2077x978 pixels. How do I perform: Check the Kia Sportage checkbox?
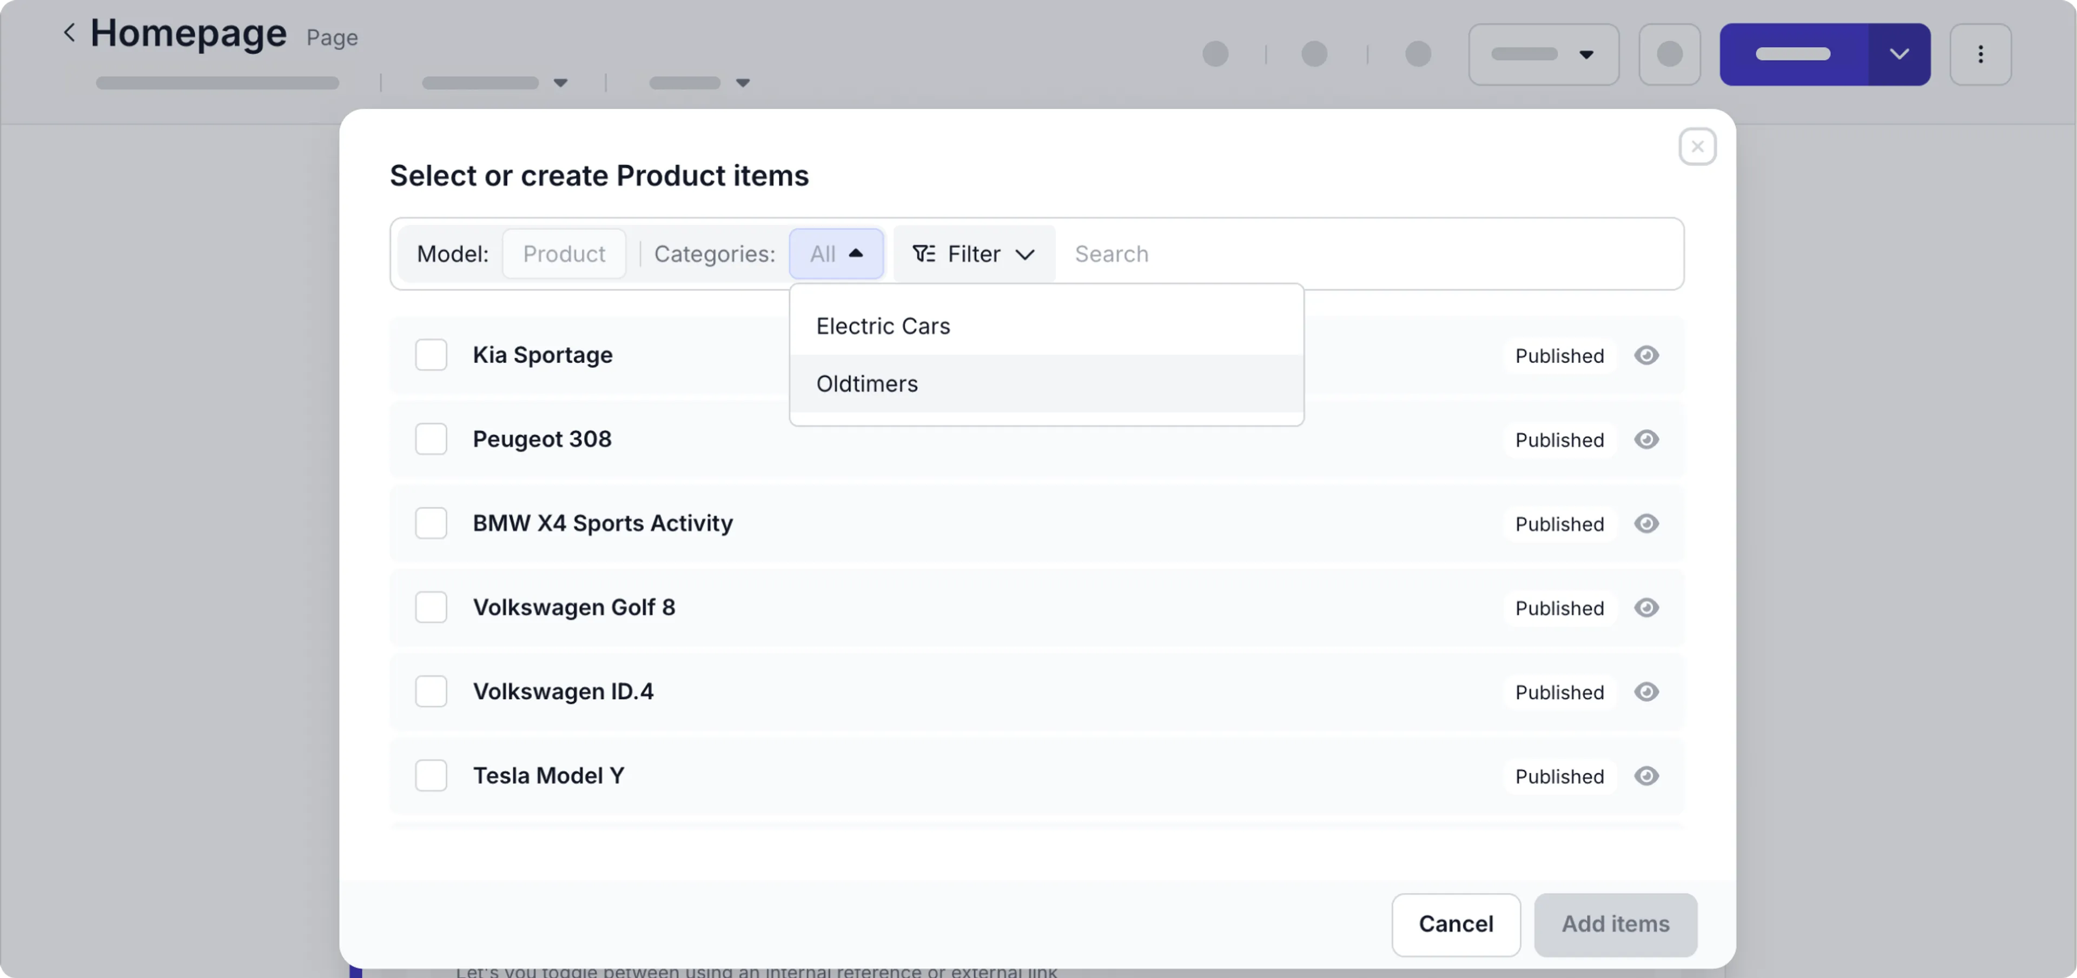click(x=431, y=355)
